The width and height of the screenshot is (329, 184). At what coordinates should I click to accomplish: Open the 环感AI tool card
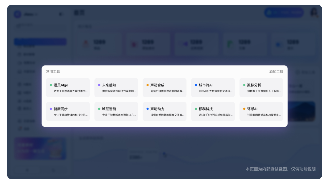point(261,111)
